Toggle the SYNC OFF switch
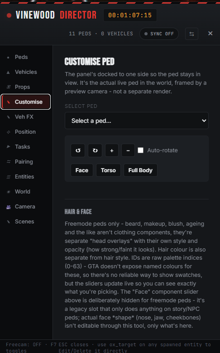The width and height of the screenshot is (220, 353). click(159, 34)
